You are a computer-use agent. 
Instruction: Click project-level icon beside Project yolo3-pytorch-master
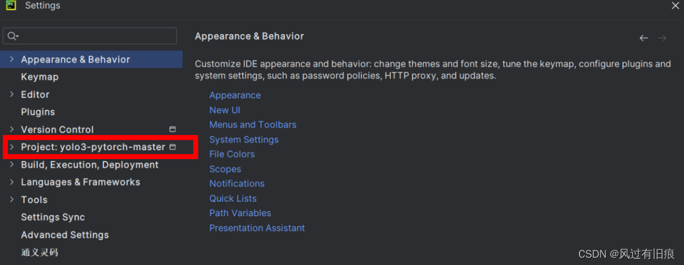pyautogui.click(x=173, y=147)
